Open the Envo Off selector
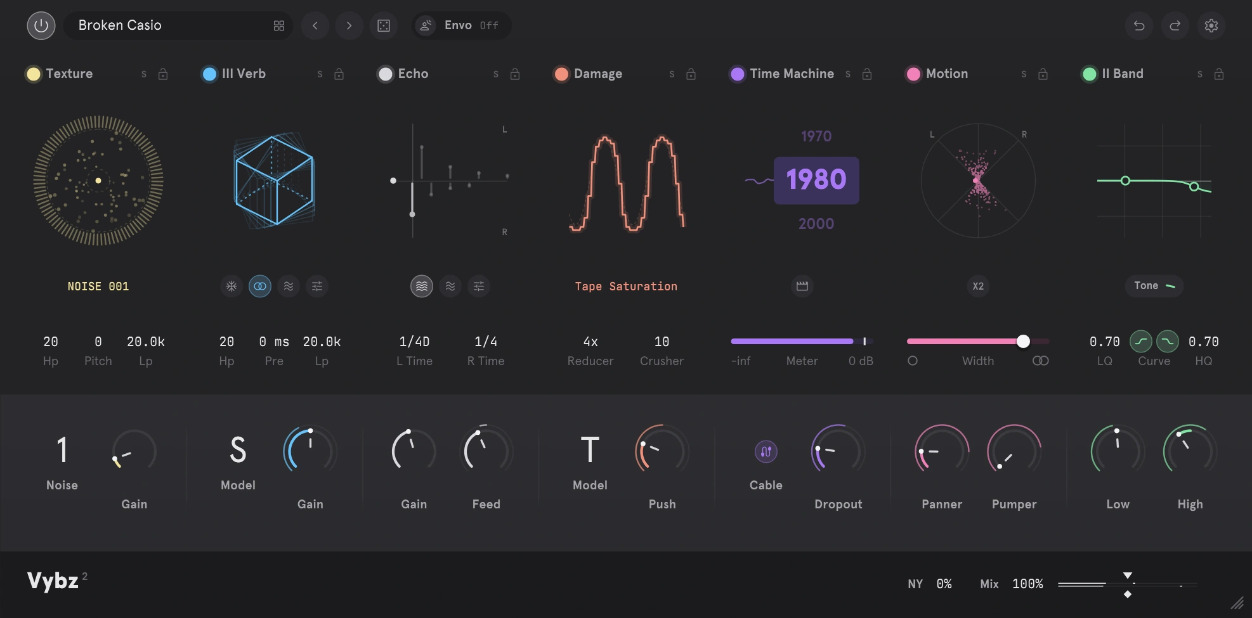Image resolution: width=1252 pixels, height=618 pixels. pos(462,26)
